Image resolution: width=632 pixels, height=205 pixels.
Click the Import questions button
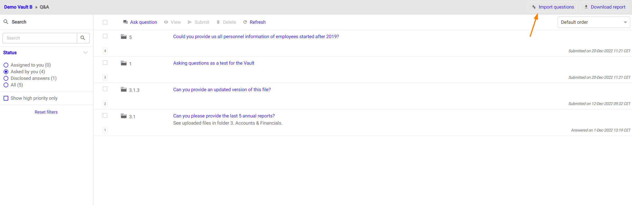tap(552, 7)
